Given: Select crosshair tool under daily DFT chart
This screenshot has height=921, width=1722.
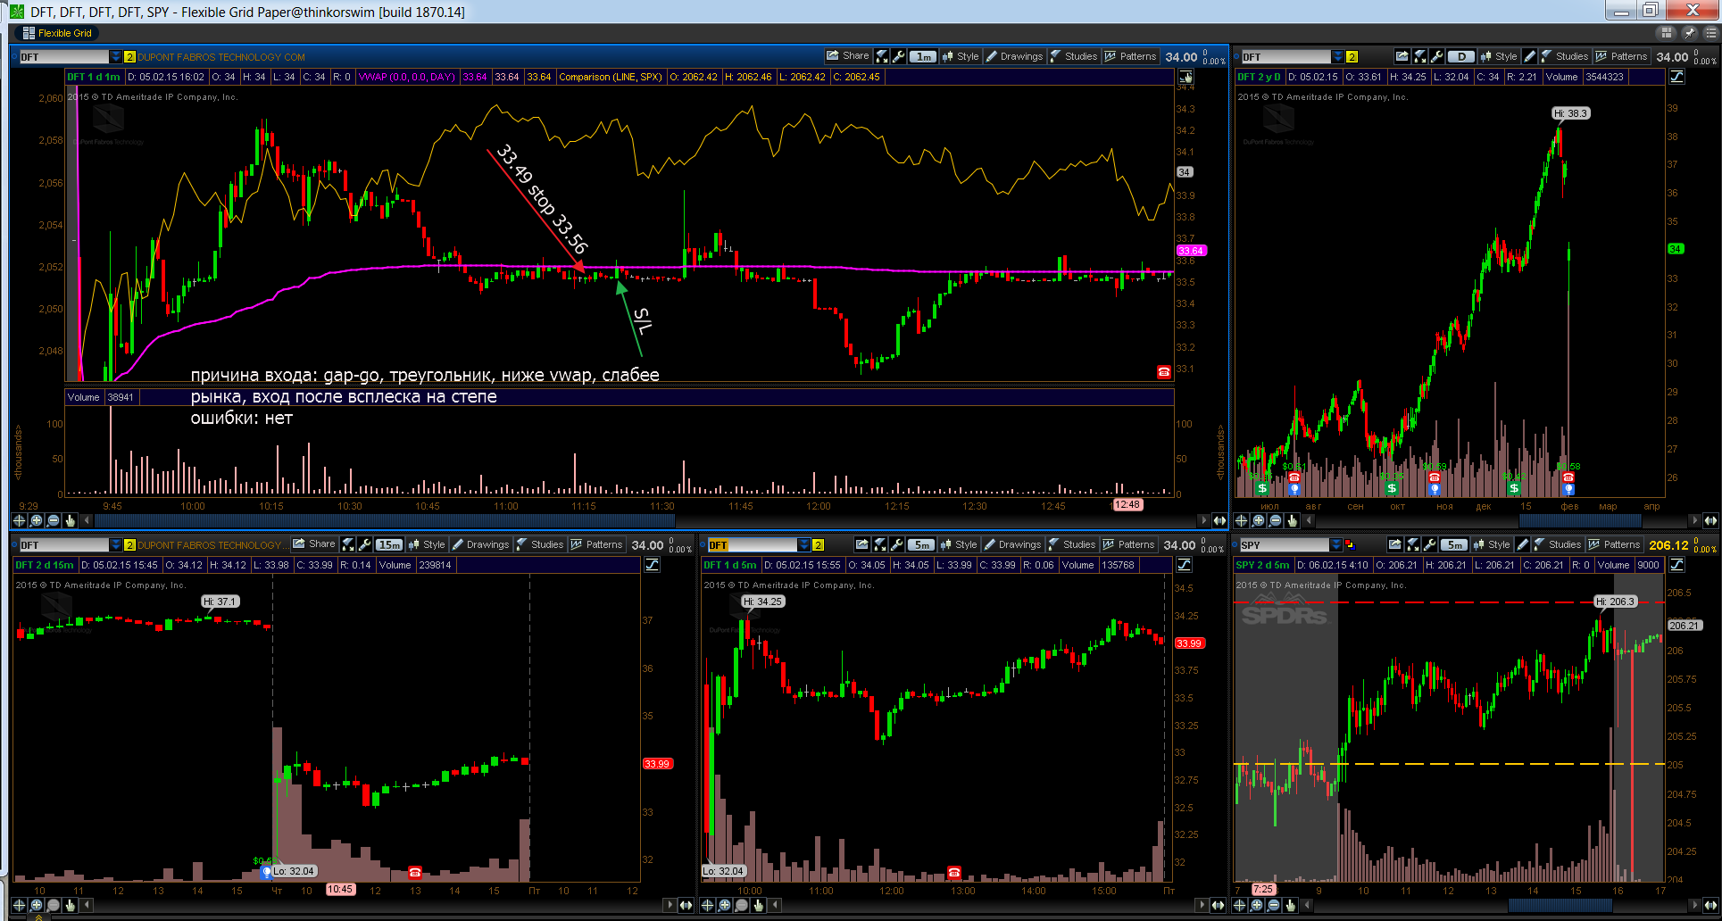Looking at the screenshot, I should click(1241, 520).
